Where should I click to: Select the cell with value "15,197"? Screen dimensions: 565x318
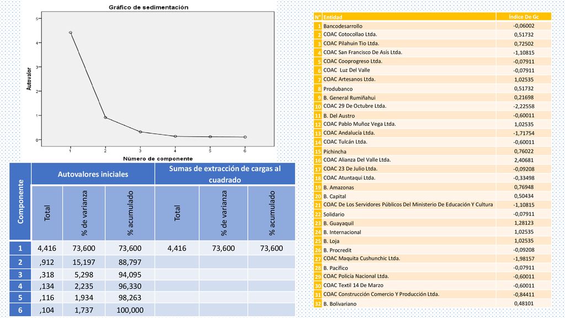(84, 262)
